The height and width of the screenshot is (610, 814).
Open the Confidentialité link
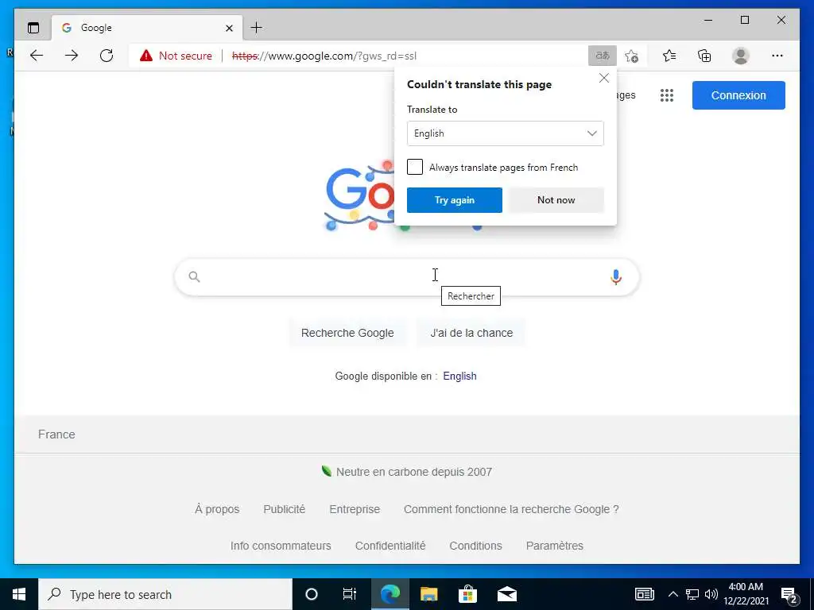coord(390,546)
